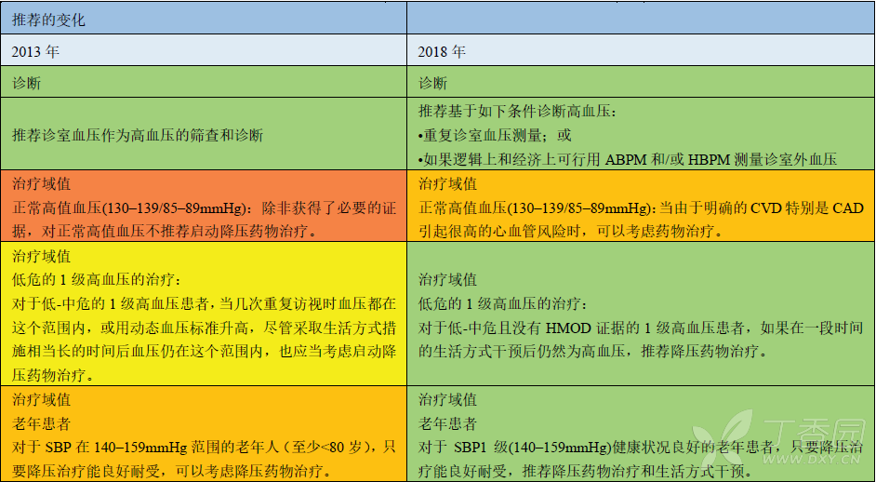Click the yellow 2013 低危的 1 级高血压 cell

pos(204,314)
